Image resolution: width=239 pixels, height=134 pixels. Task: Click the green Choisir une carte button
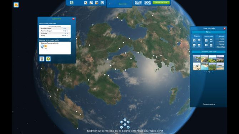161,2
